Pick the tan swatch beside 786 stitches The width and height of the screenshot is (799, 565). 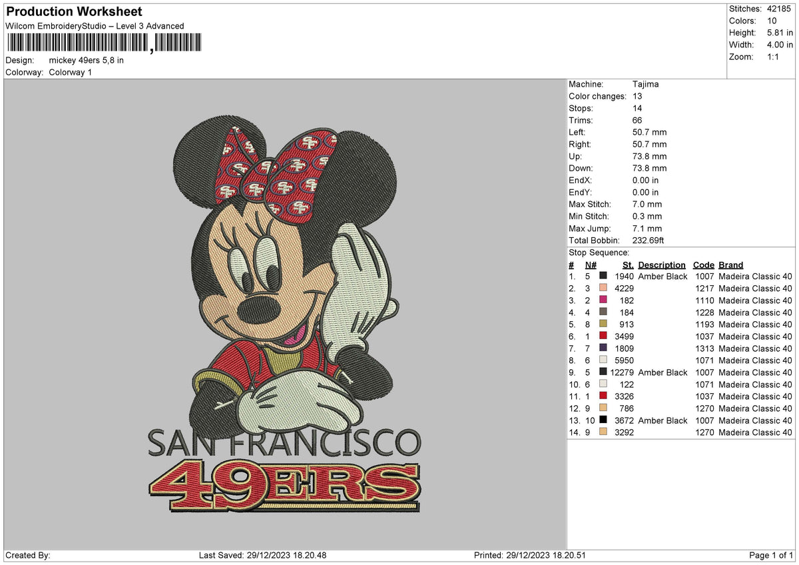point(603,407)
